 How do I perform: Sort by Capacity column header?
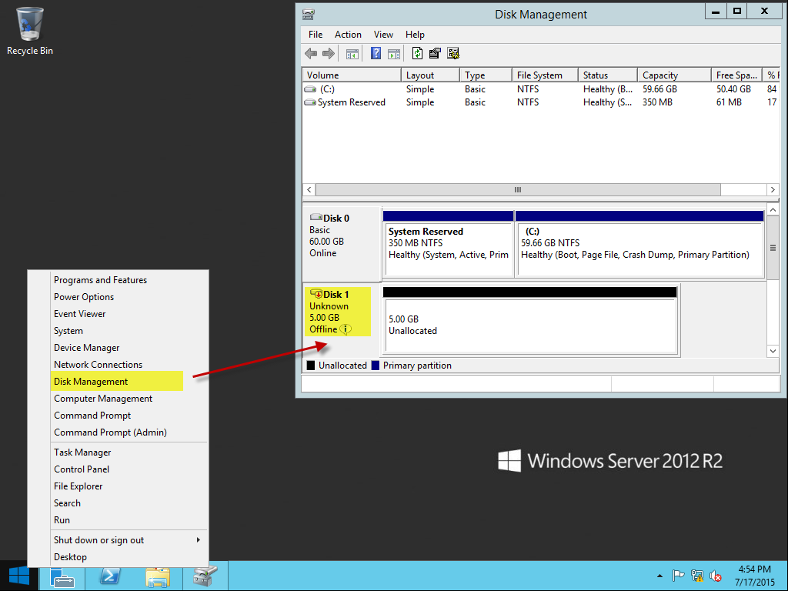coord(674,75)
